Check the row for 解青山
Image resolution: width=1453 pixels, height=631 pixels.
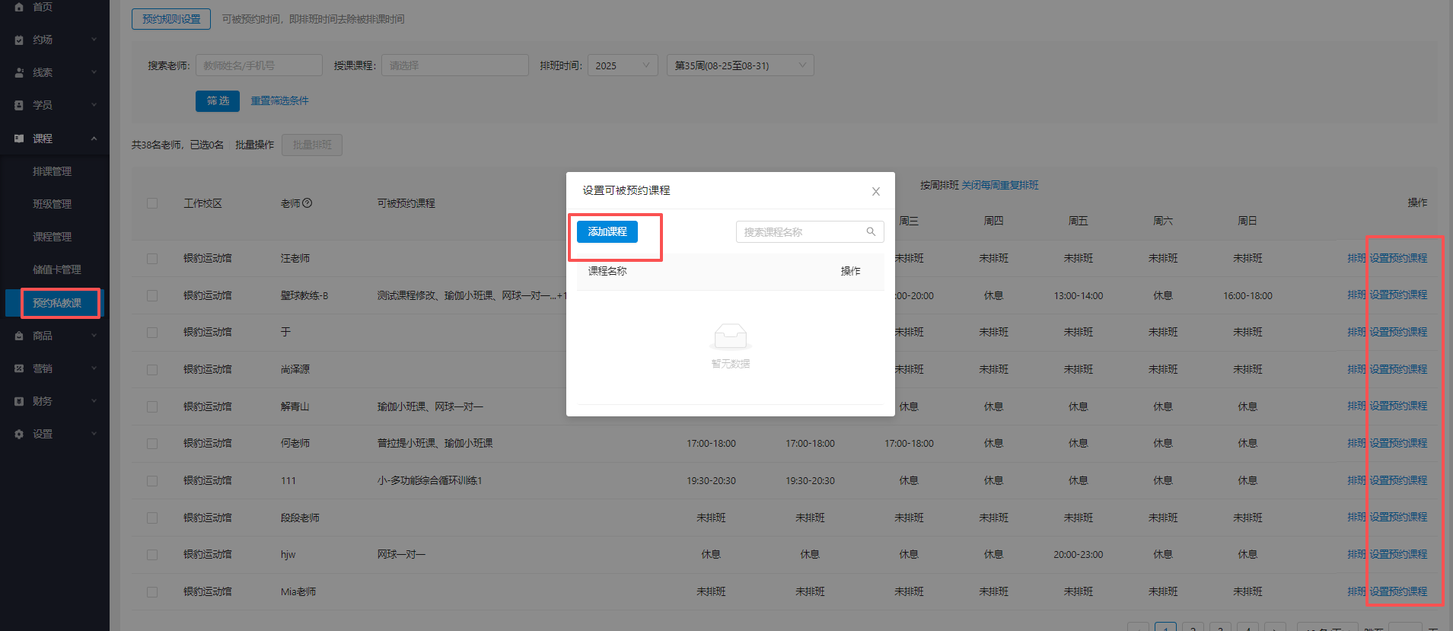click(152, 406)
